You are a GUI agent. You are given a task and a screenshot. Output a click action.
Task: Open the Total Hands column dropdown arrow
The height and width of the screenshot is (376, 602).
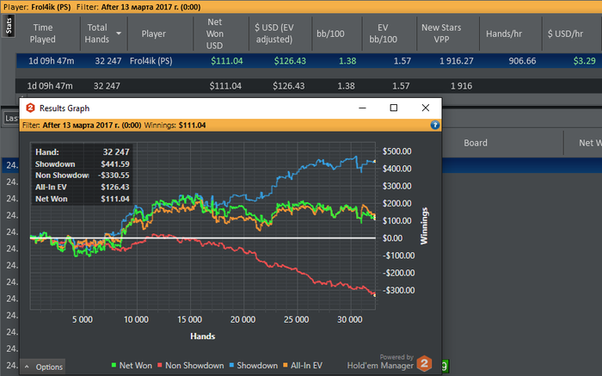pyautogui.click(x=119, y=34)
